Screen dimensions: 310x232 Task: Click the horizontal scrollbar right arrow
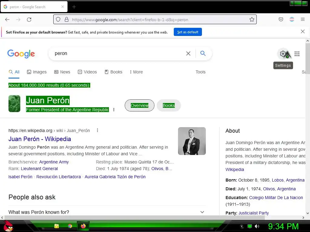(x=303, y=217)
